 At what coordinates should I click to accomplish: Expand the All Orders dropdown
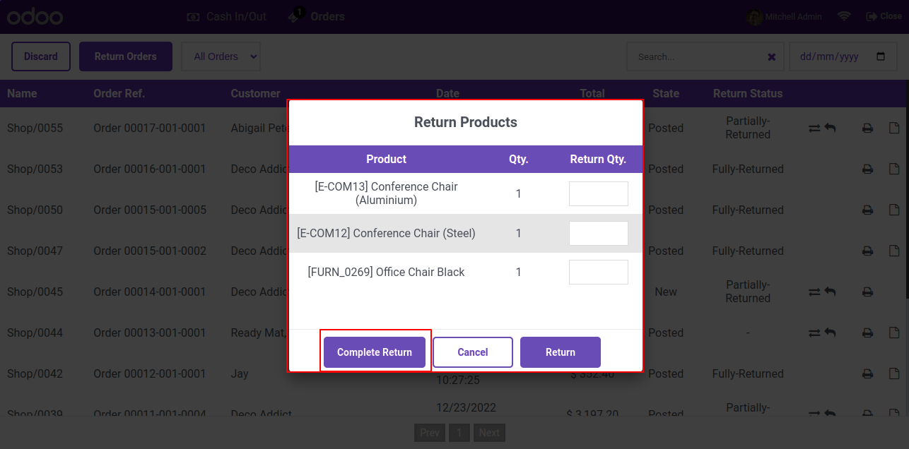click(x=221, y=56)
